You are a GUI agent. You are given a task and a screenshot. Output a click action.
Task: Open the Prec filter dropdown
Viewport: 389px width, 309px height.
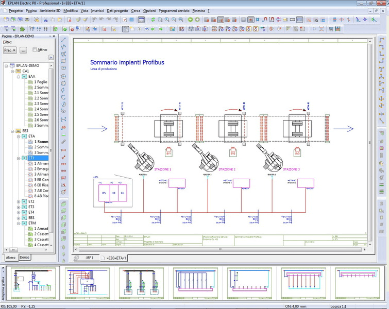[10, 50]
